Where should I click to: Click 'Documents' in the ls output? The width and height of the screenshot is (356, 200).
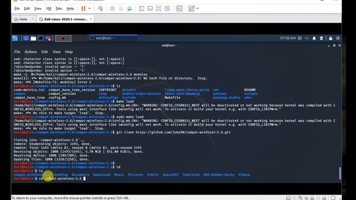click(80, 175)
